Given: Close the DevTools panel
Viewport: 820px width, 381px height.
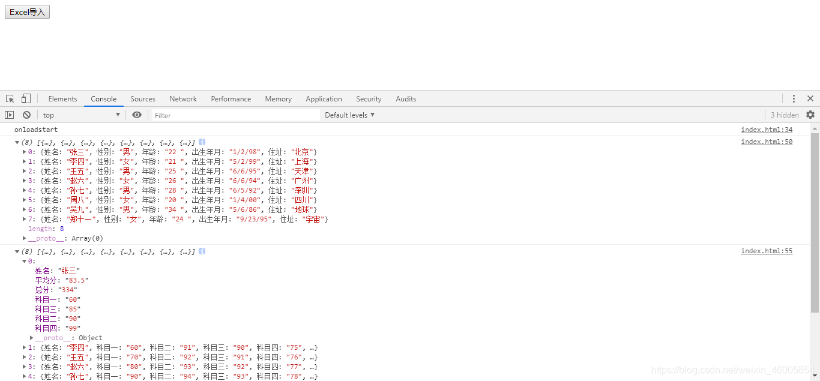Looking at the screenshot, I should click(x=810, y=98).
